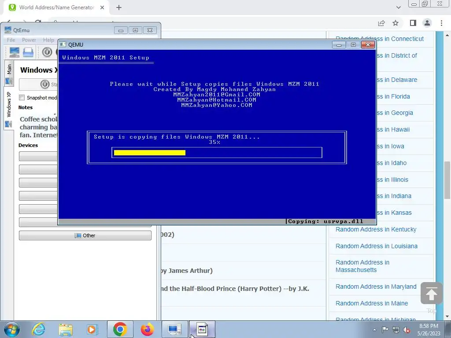
Task: Click the QtEmu title bar icon
Action: pos(8,30)
